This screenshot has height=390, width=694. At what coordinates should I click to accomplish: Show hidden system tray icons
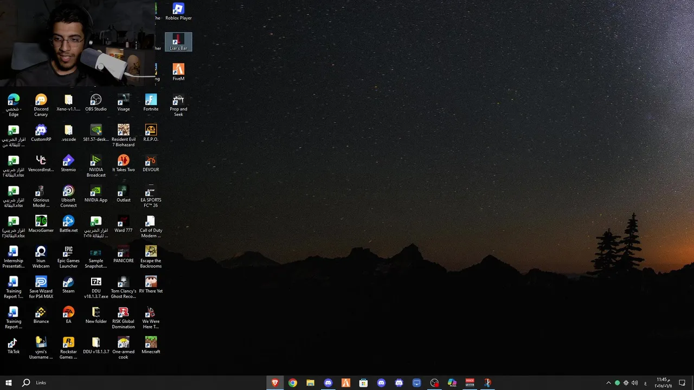608,382
